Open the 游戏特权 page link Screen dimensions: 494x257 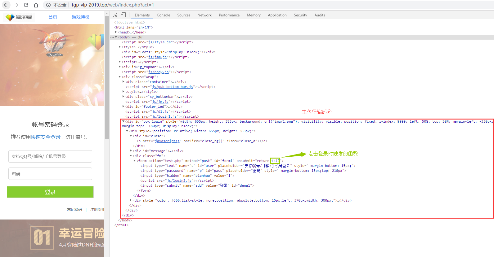coord(81,17)
